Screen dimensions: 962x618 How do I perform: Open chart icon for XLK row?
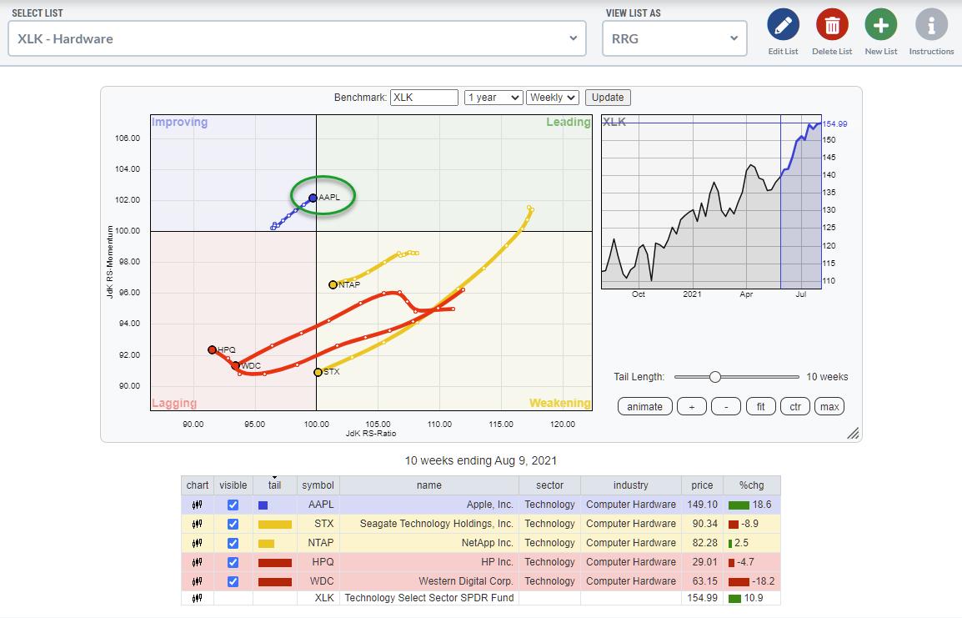[x=198, y=598]
